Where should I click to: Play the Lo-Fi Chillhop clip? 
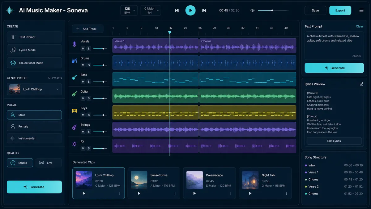click(84, 193)
